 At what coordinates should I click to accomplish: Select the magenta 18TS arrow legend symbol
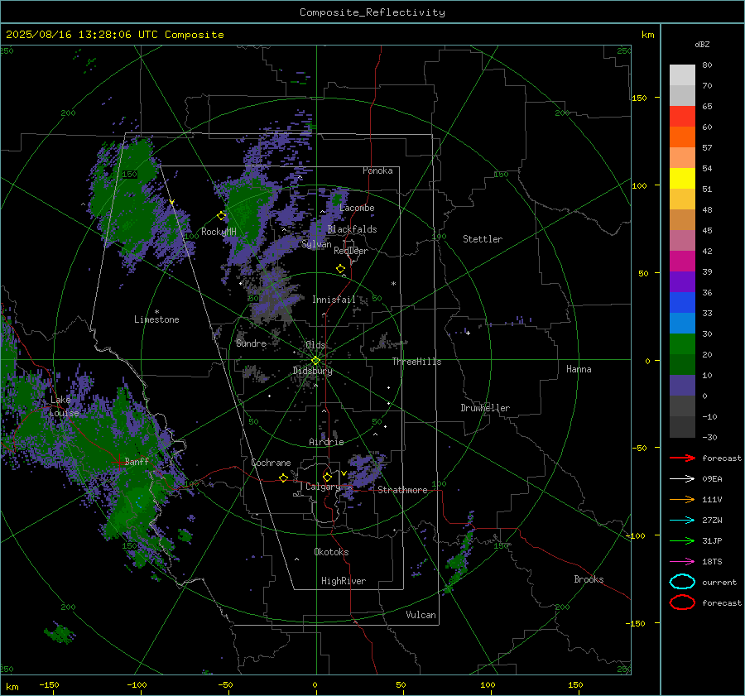pos(682,562)
